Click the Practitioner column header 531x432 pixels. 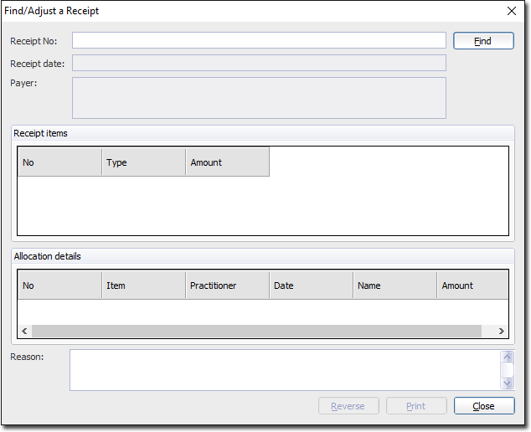(x=227, y=285)
